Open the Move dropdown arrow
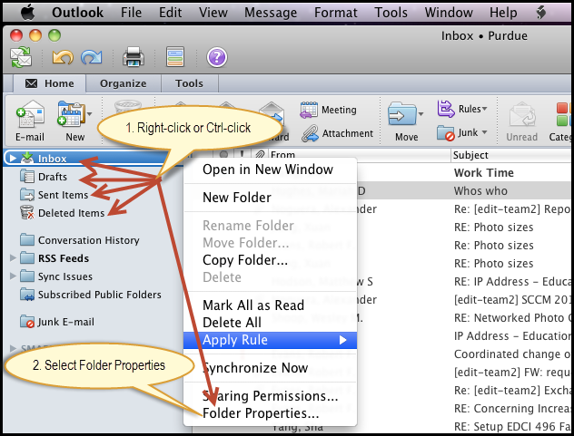The image size is (574, 436). pyautogui.click(x=421, y=114)
